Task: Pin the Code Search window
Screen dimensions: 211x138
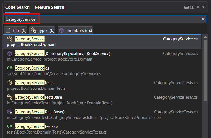Action: [x=198, y=7]
